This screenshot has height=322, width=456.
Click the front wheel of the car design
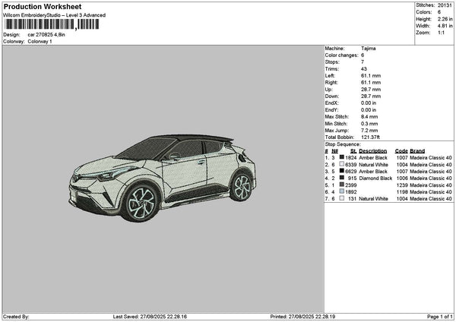pyautogui.click(x=140, y=203)
